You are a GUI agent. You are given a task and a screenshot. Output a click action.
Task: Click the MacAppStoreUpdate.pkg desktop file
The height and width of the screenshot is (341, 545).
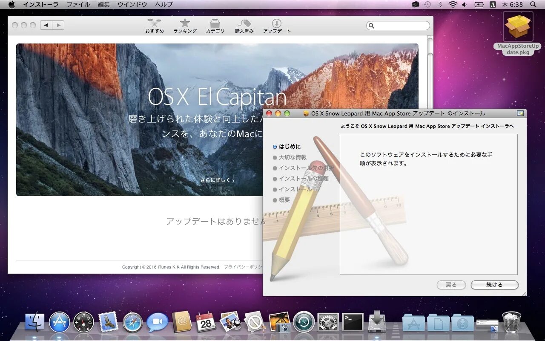click(518, 34)
